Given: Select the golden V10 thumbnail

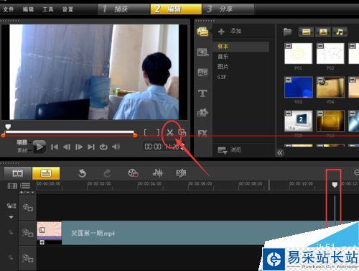Looking at the screenshot, I should (330, 121).
